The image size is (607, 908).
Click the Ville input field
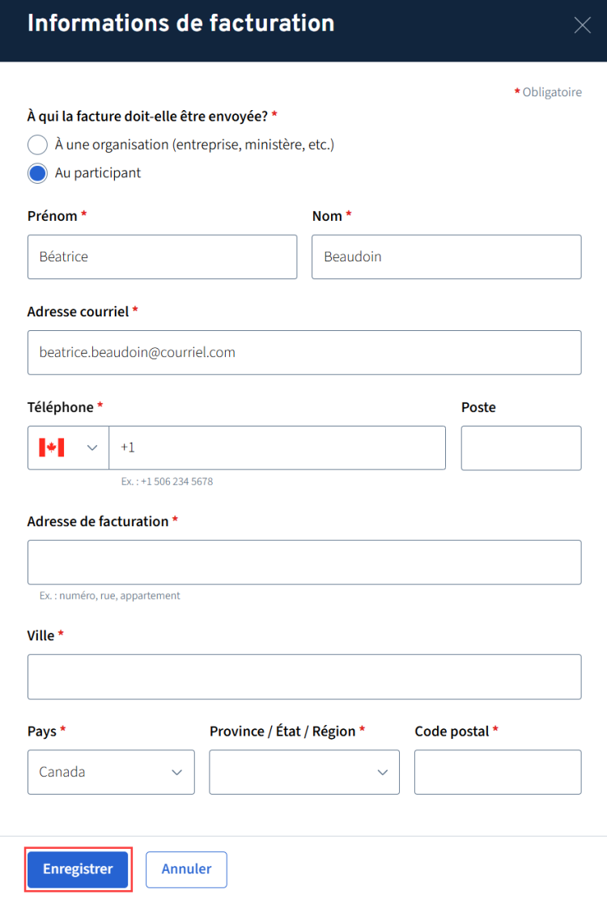[303, 677]
